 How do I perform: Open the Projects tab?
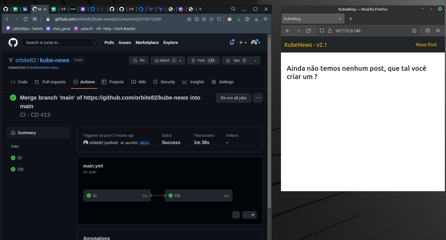point(113,82)
